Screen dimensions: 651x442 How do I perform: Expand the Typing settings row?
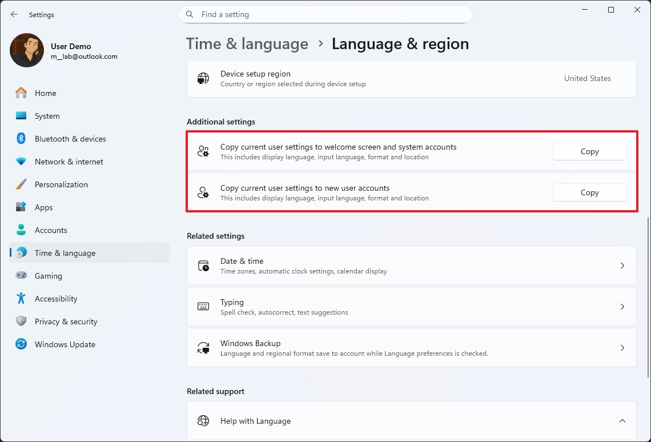(x=411, y=307)
